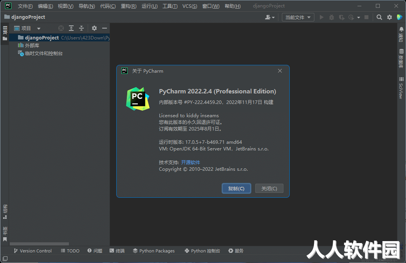Open the 代码(C) menu

pos(108,6)
